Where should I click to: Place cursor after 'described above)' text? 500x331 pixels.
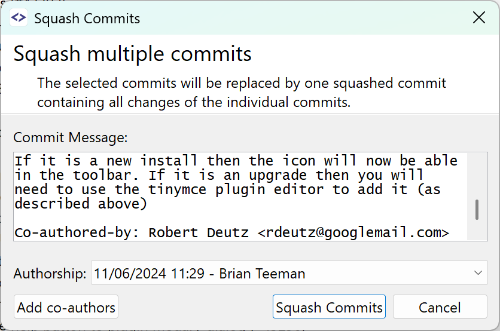(148, 204)
